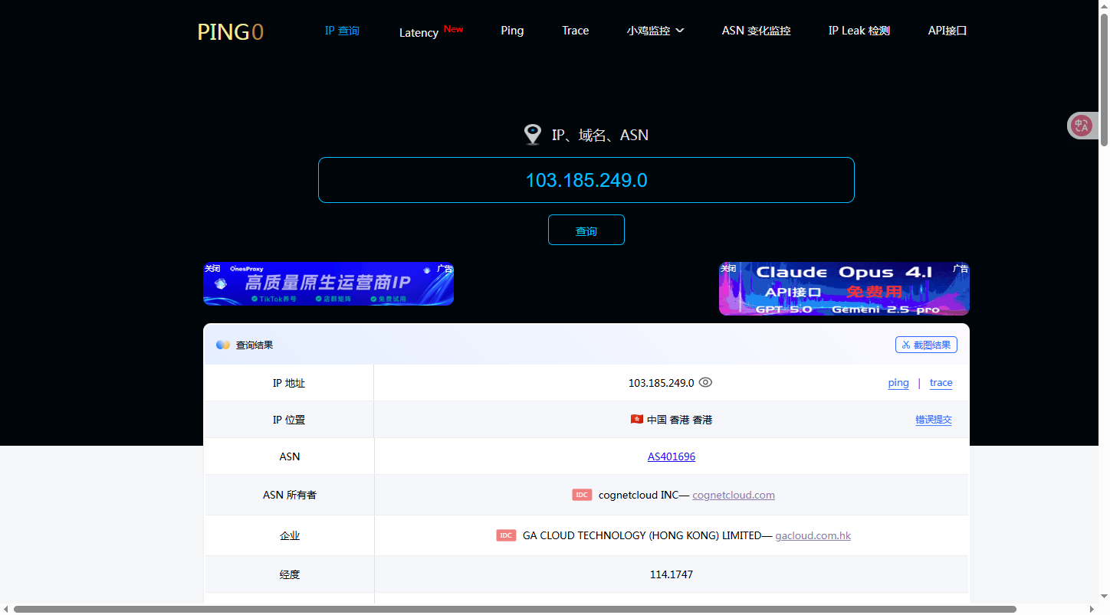Image resolution: width=1110 pixels, height=615 pixels.
Task: Click the ping link in IP row
Action: 898,383
